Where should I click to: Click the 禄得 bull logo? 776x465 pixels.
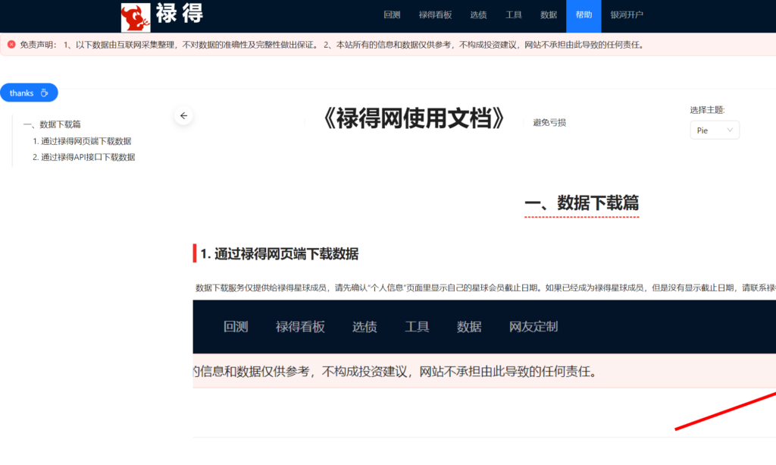[136, 18]
